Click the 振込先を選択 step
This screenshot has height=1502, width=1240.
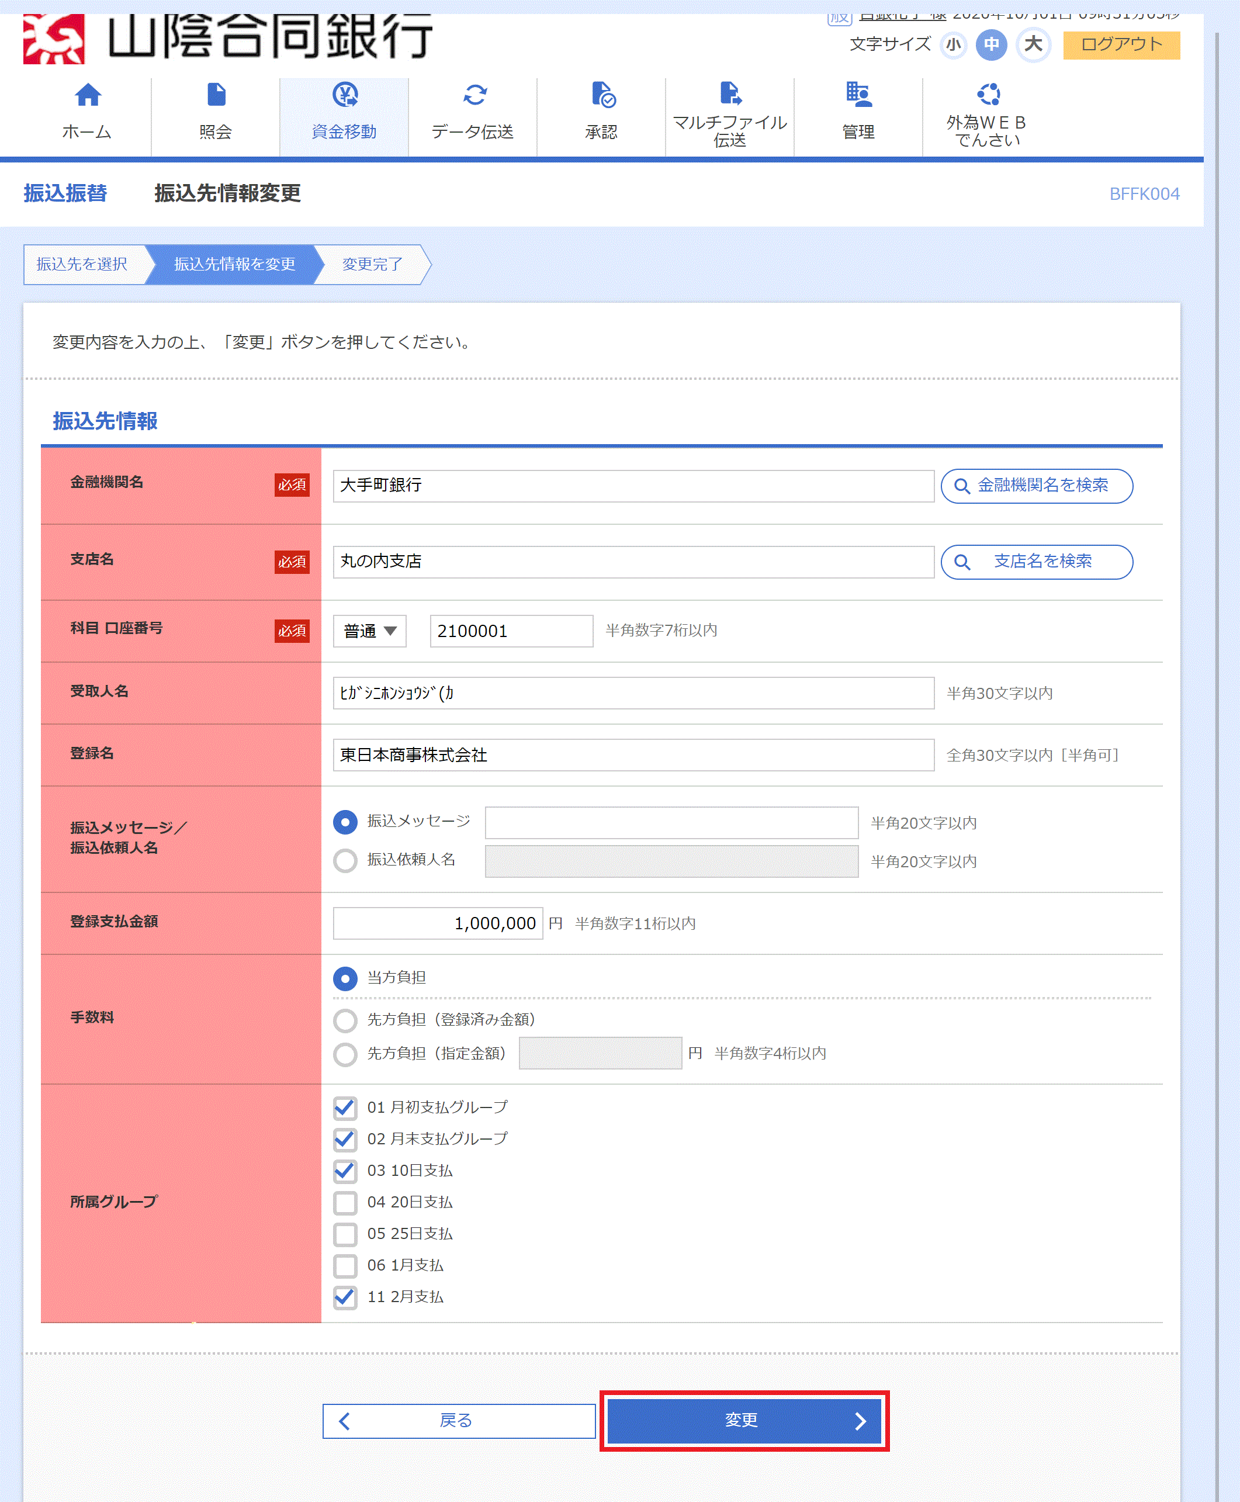[x=86, y=264]
